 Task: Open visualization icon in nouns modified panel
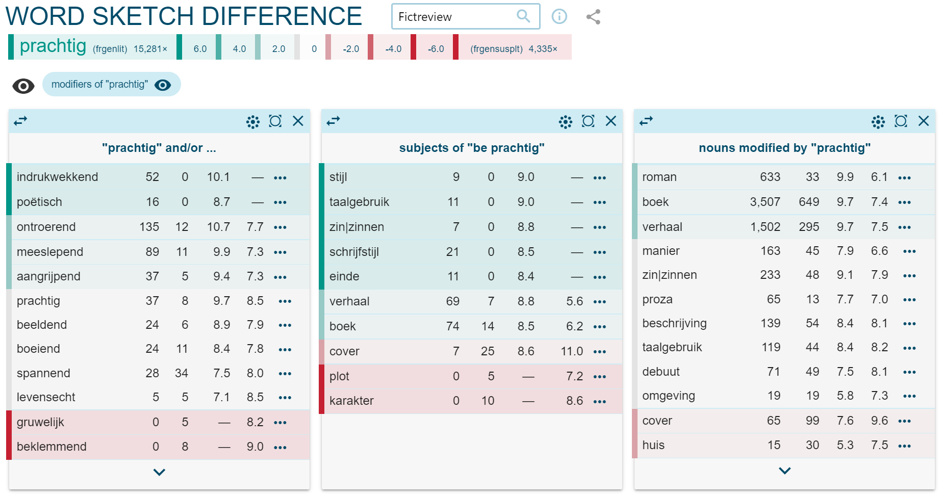878,121
